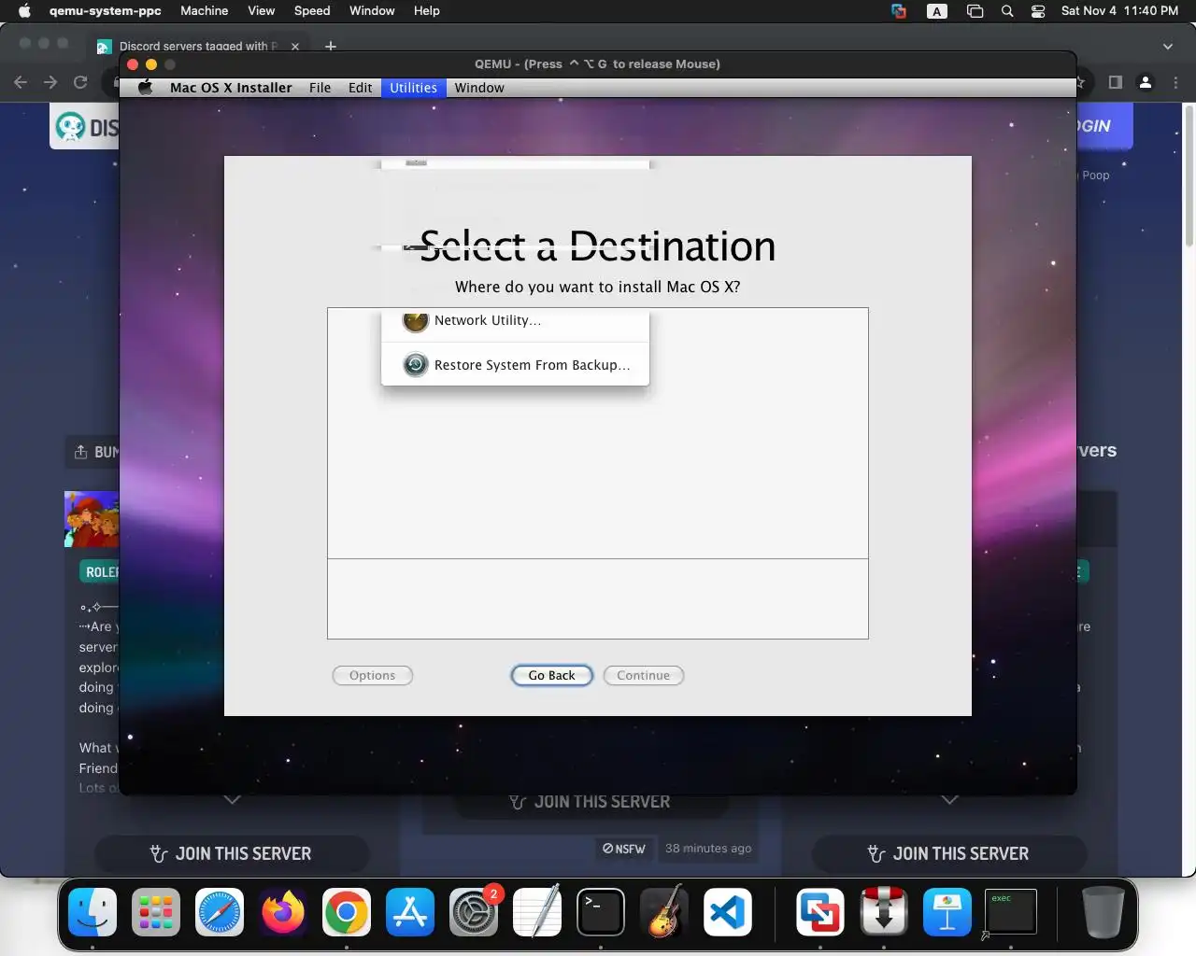This screenshot has height=956, width=1196.
Task: Switch to Google Chrome in the Dock
Action: [x=347, y=912]
